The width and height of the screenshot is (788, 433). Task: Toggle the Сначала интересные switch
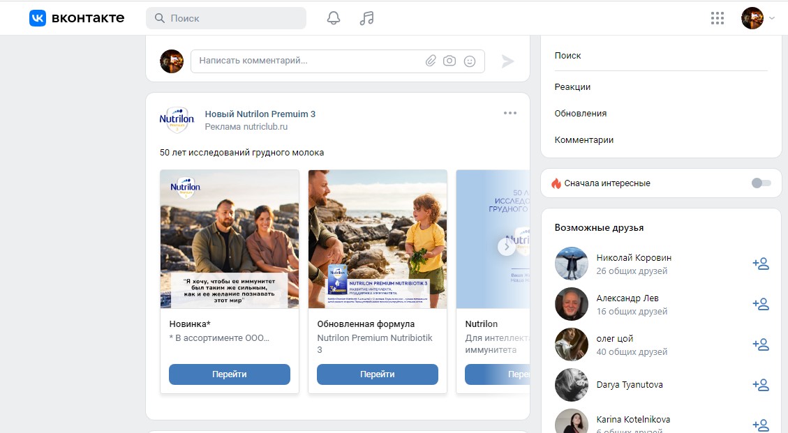(x=761, y=183)
